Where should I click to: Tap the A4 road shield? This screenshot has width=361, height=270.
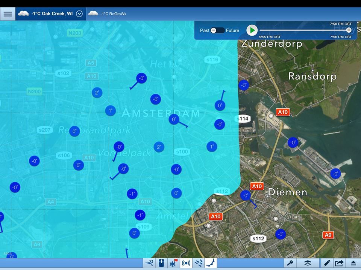point(51,202)
